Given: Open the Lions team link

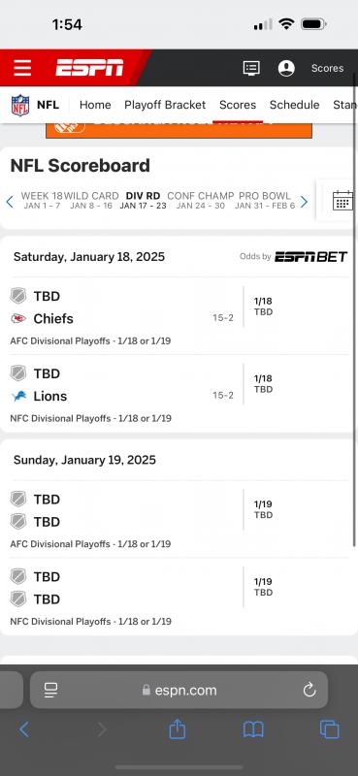Looking at the screenshot, I should (50, 396).
